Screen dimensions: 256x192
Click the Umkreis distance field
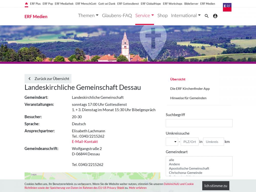[x=213, y=142]
